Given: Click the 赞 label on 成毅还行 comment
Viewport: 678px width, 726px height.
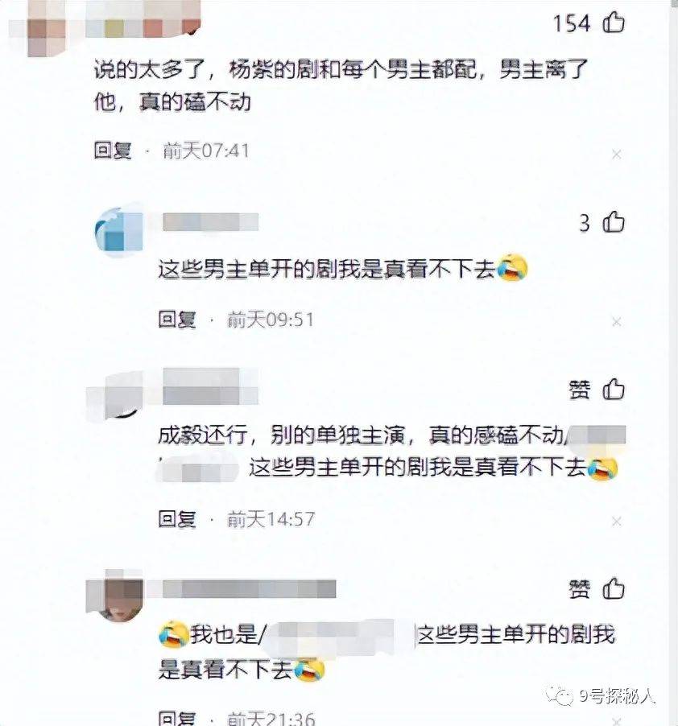Looking at the screenshot, I should (x=580, y=390).
